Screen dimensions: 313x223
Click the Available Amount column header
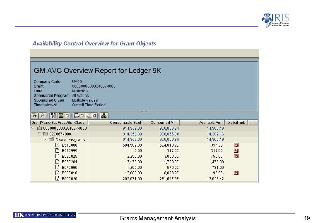(x=202, y=123)
